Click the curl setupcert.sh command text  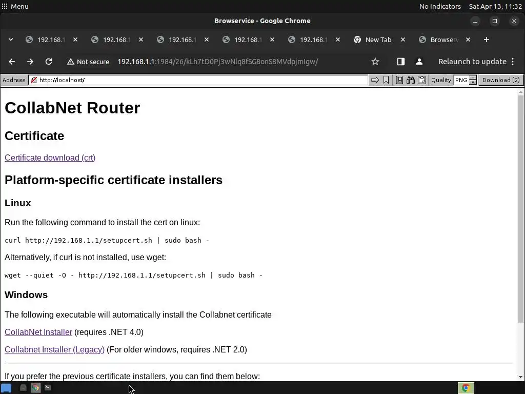click(107, 240)
